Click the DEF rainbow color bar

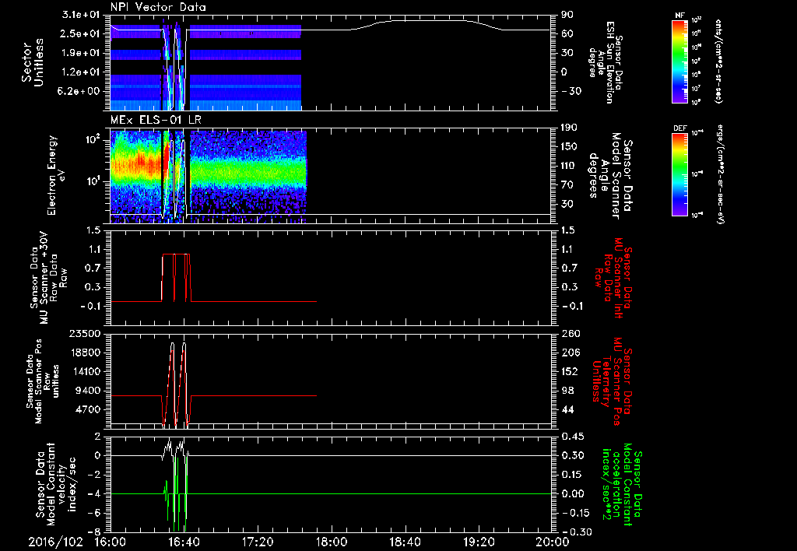[680, 174]
